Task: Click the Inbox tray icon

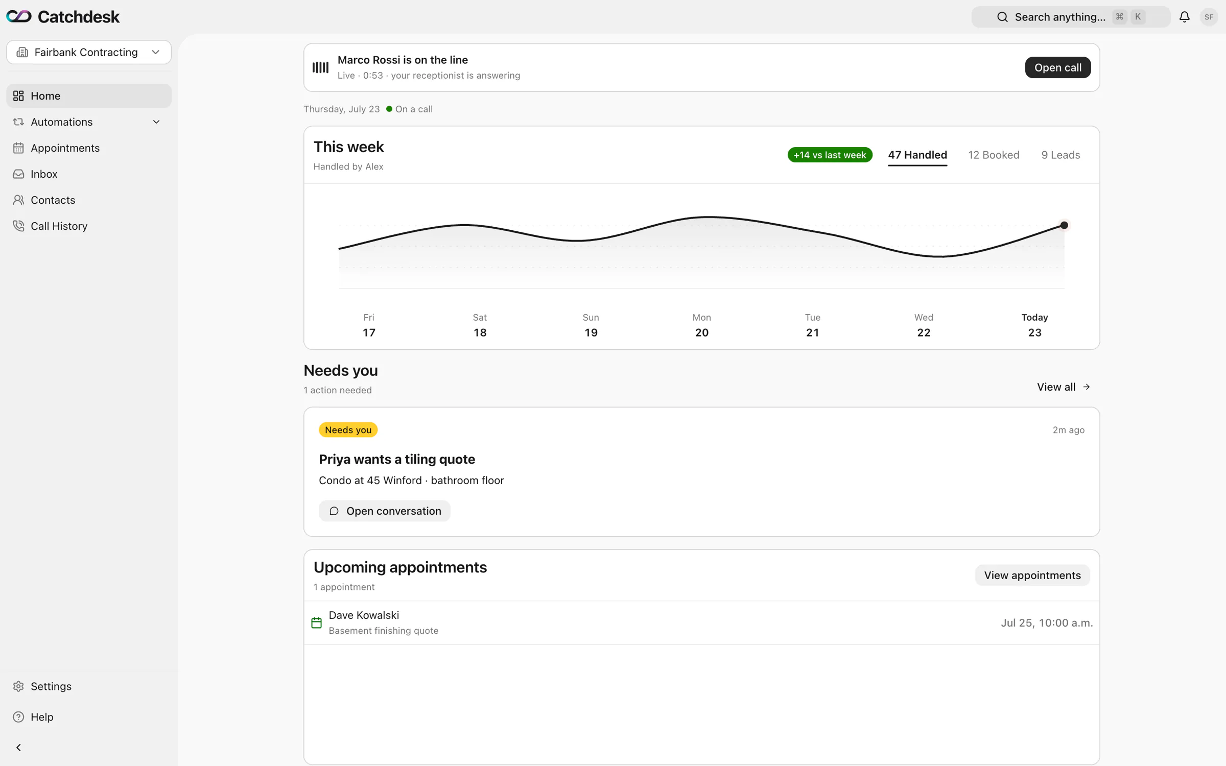Action: pos(18,174)
